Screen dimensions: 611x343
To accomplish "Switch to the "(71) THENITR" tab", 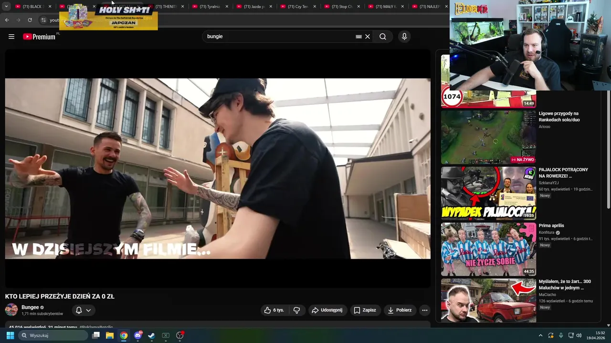I will [165, 7].
